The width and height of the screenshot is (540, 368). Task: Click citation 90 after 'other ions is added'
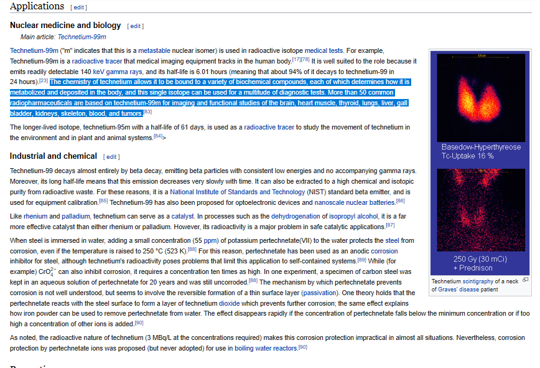click(x=139, y=323)
